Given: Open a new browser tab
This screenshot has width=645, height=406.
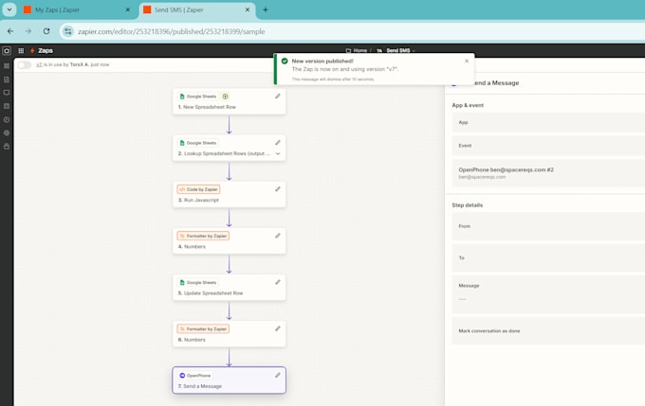Looking at the screenshot, I should tap(266, 9).
